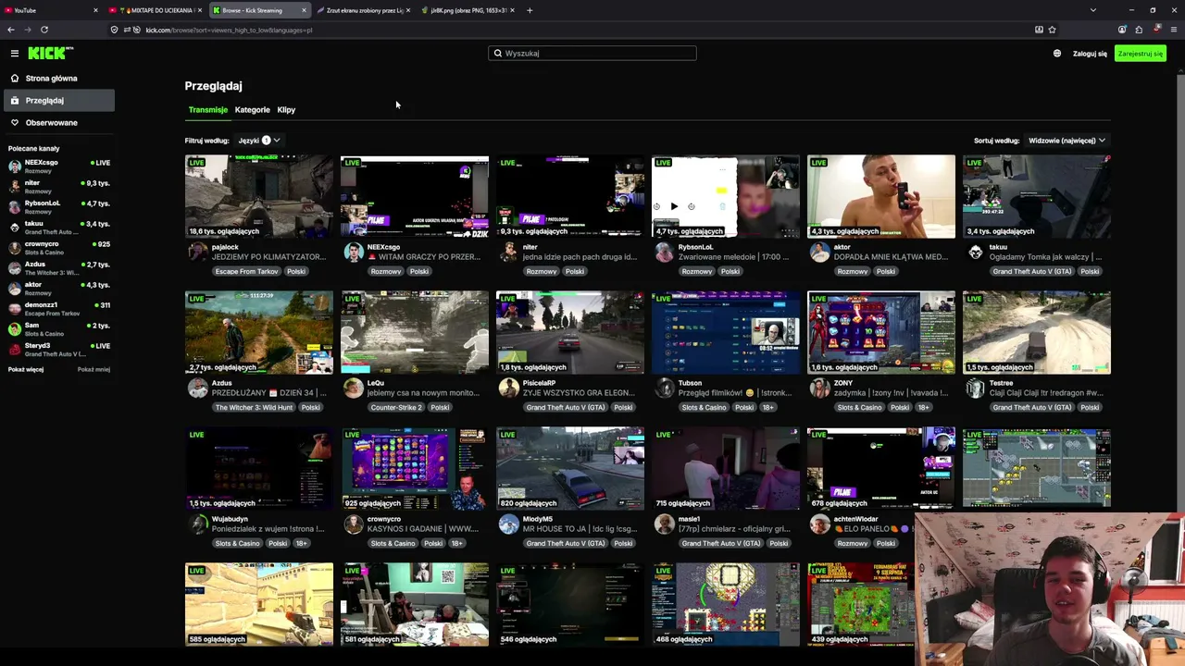Open crownycro's Slots & Casino stream thumbnail
Screen dimensions: 1185x666
tap(415, 468)
